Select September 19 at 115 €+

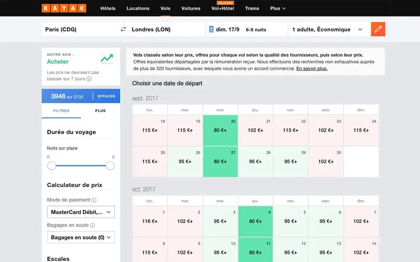tap(185, 130)
